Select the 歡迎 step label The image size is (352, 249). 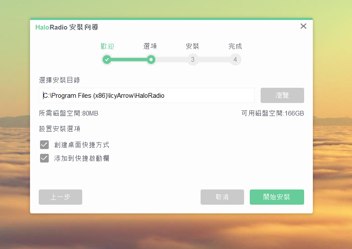(x=107, y=46)
